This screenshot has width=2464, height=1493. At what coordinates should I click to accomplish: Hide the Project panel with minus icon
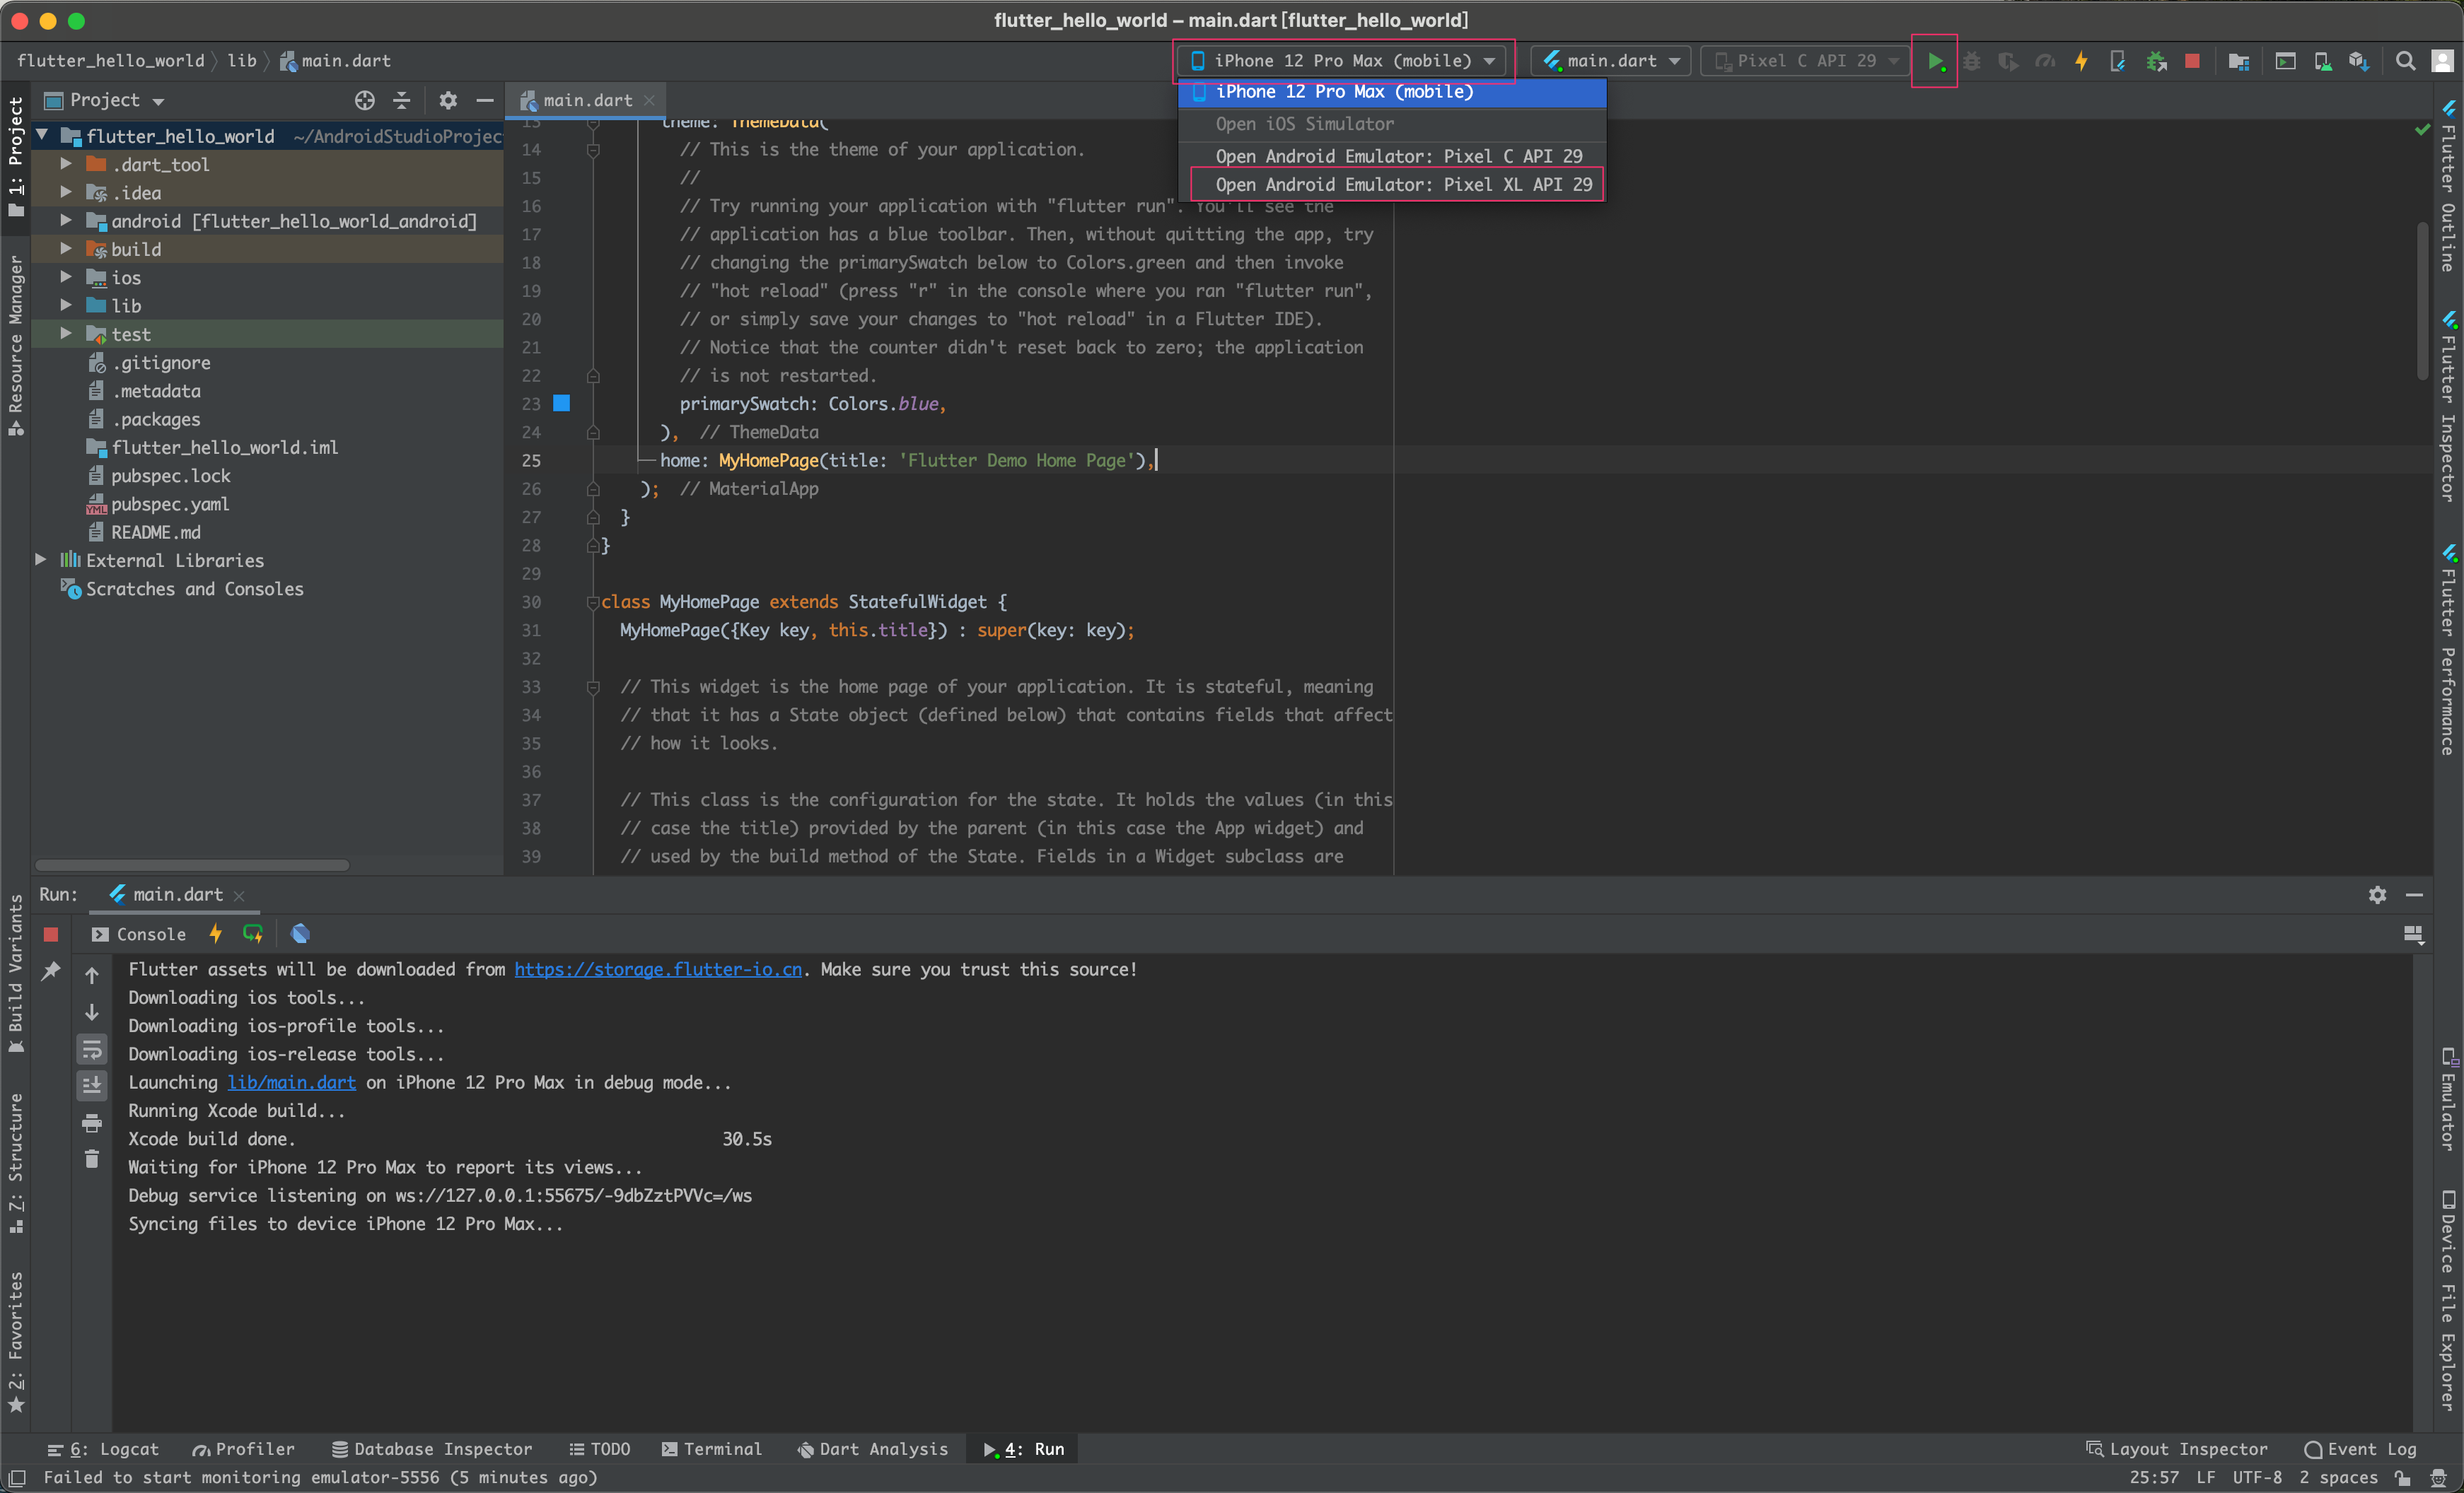pyautogui.click(x=485, y=100)
